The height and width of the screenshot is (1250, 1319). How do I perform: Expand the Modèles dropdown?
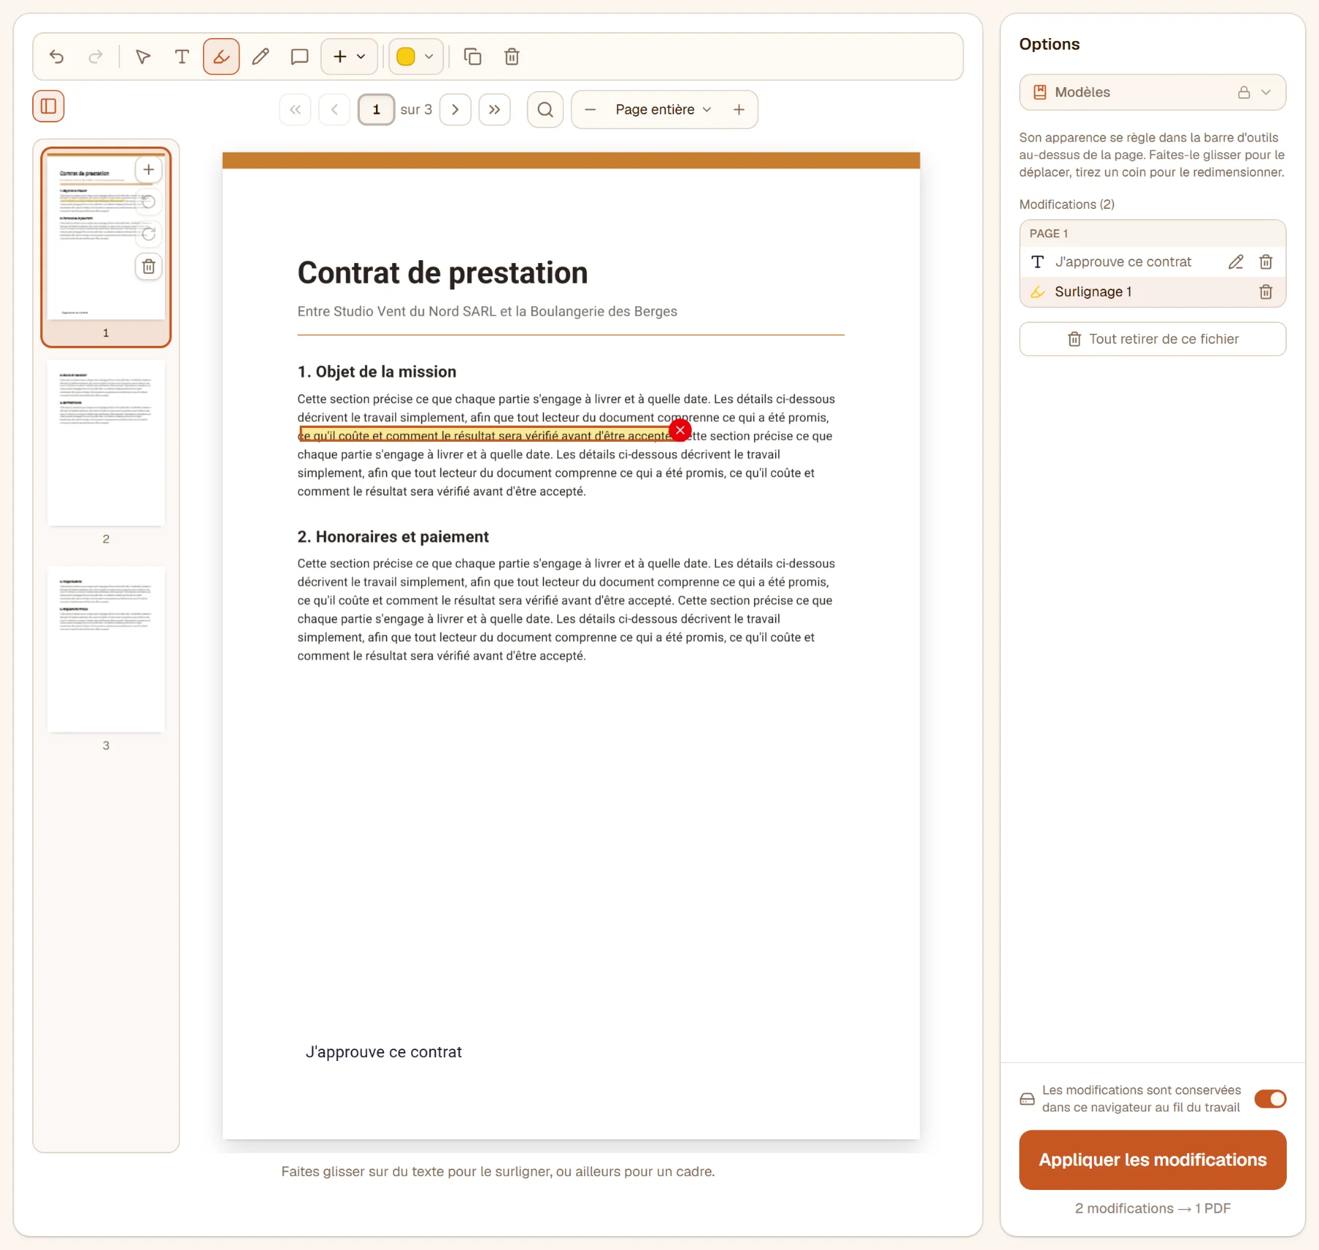coord(1152,92)
